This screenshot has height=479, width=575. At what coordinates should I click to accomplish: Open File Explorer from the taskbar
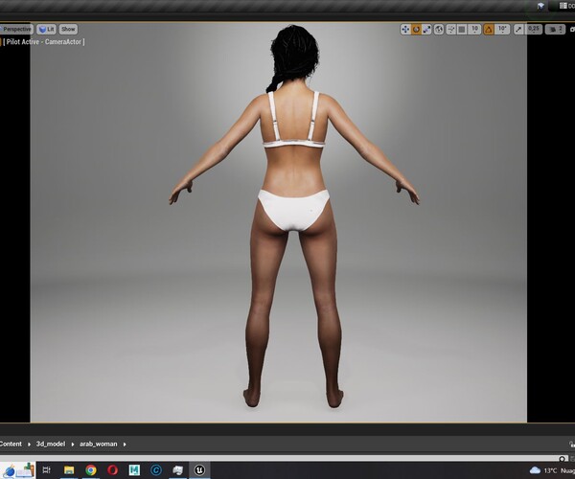tap(69, 469)
